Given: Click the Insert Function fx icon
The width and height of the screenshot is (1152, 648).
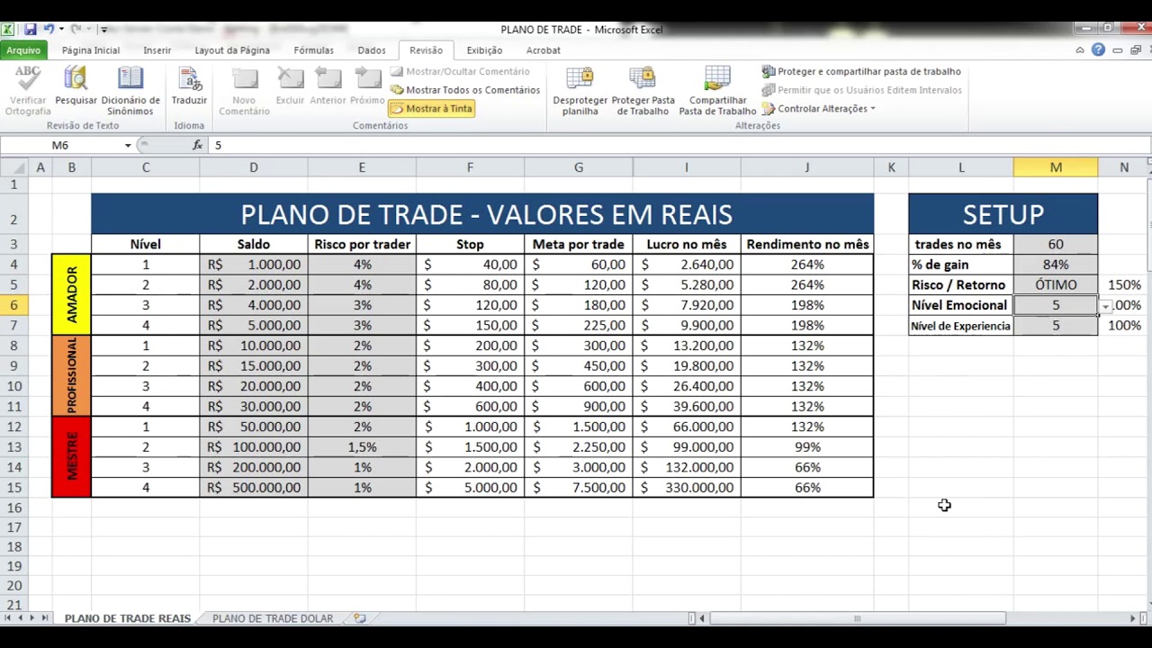Looking at the screenshot, I should pyautogui.click(x=197, y=145).
